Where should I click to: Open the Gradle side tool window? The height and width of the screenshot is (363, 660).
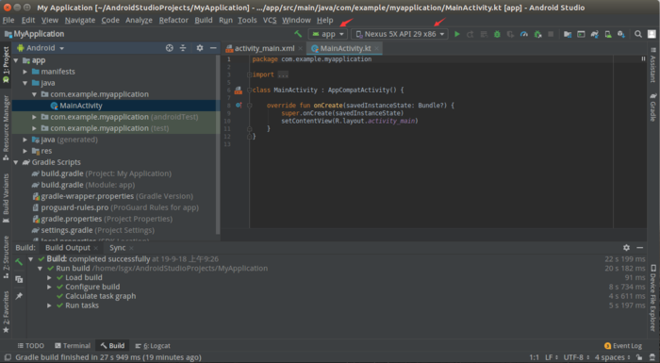652,107
